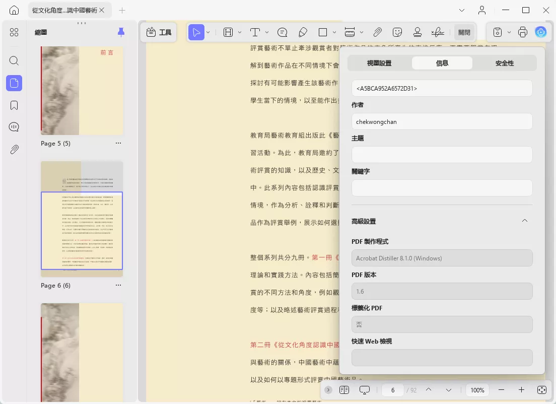556x404 pixels.
Task: Expand the text tool dropdown arrow
Action: click(x=267, y=32)
